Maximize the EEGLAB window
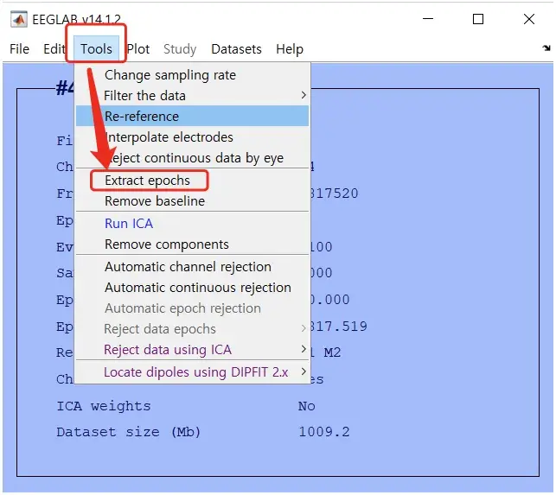This screenshot has height=495, width=556. pos(478,18)
